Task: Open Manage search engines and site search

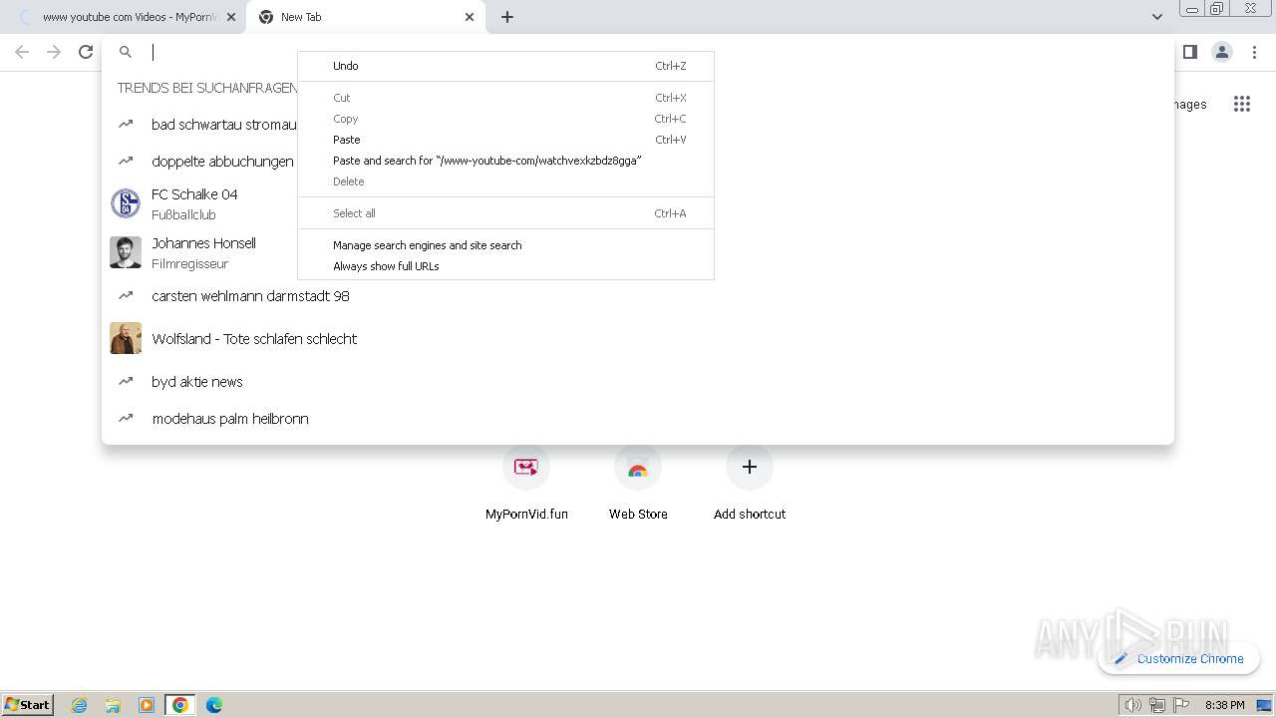Action: tap(505, 245)
